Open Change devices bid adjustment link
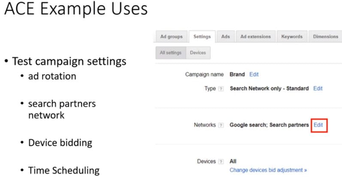 pos(268,170)
